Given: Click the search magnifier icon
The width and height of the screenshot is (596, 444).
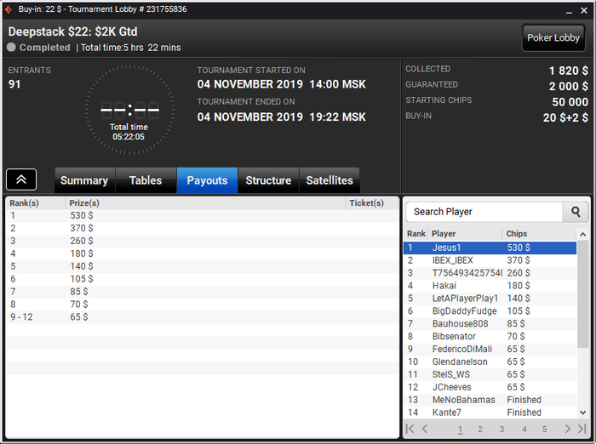Looking at the screenshot, I should point(576,212).
